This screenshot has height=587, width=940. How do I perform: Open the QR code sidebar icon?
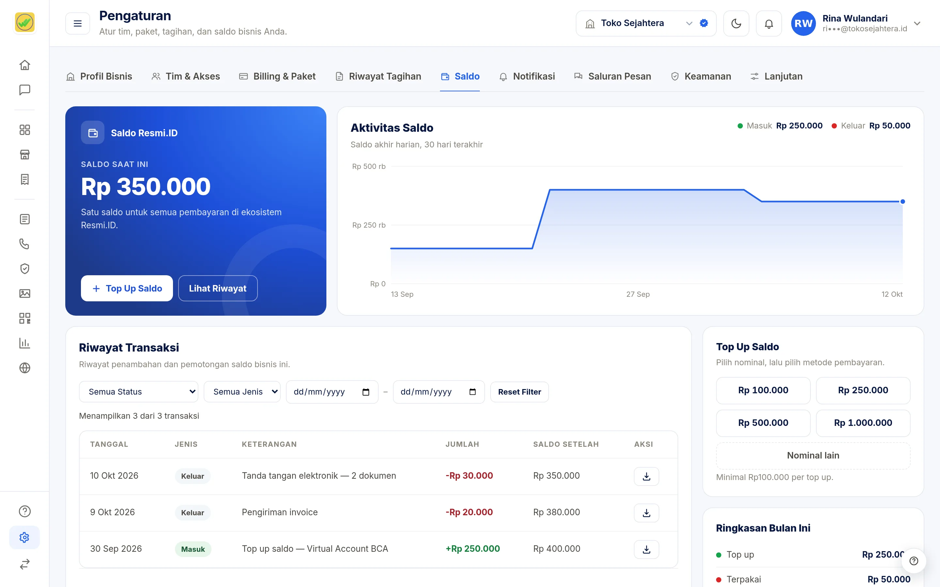[24, 318]
